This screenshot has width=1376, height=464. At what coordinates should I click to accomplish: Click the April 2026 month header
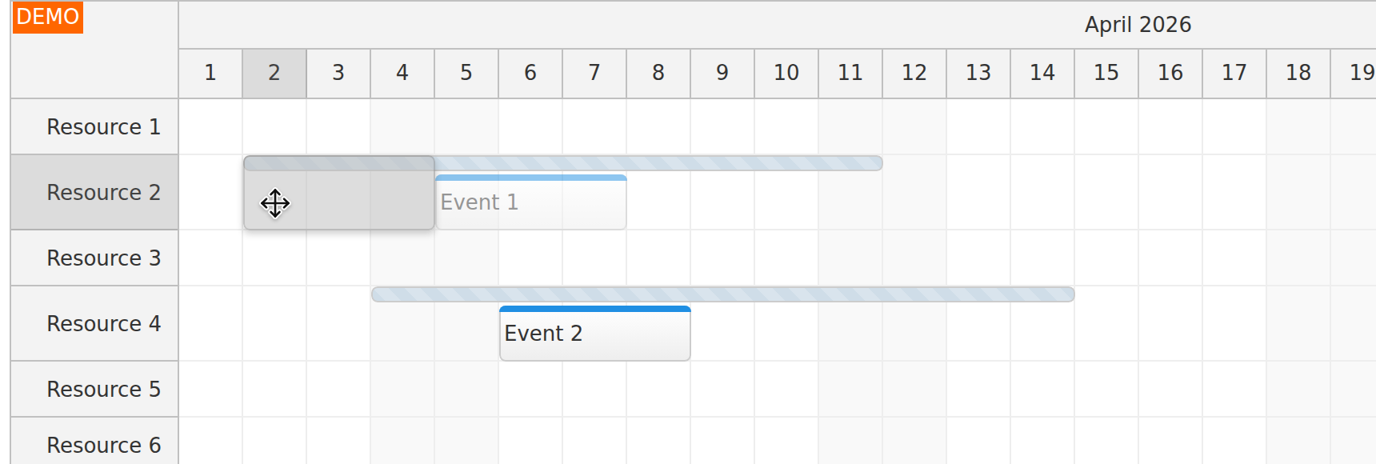click(x=1136, y=25)
